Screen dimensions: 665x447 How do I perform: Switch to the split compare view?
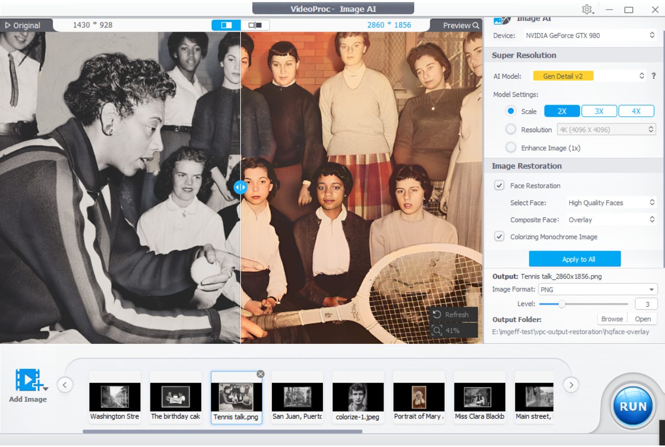coord(226,25)
